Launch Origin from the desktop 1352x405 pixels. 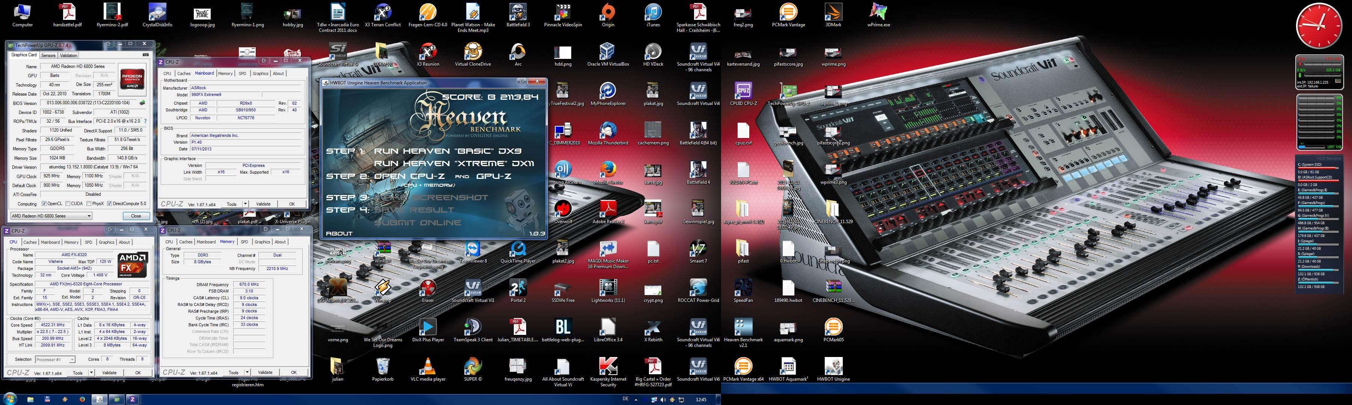[608, 15]
